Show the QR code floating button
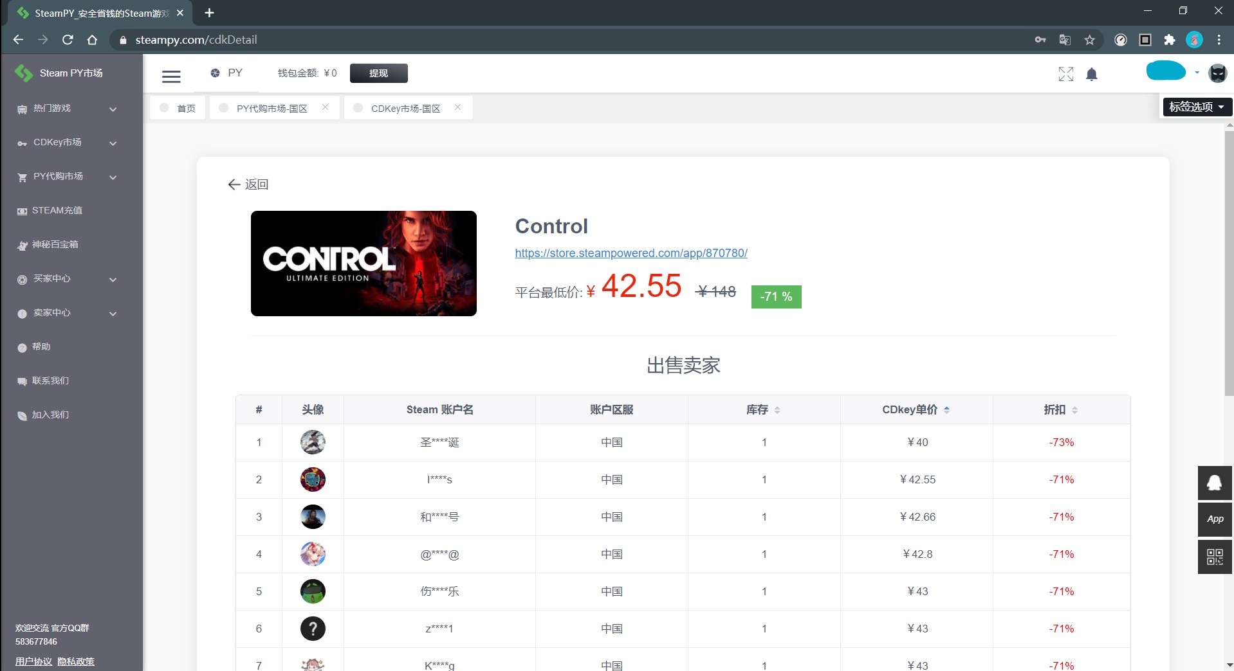The image size is (1234, 671). pos(1215,557)
